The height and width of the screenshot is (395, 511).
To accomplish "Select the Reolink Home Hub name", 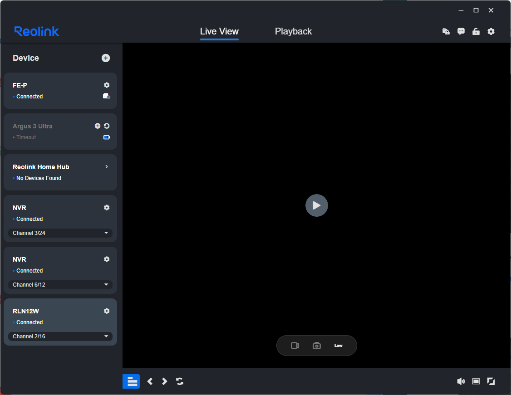I will [41, 167].
